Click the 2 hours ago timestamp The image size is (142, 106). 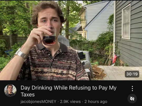(96, 102)
